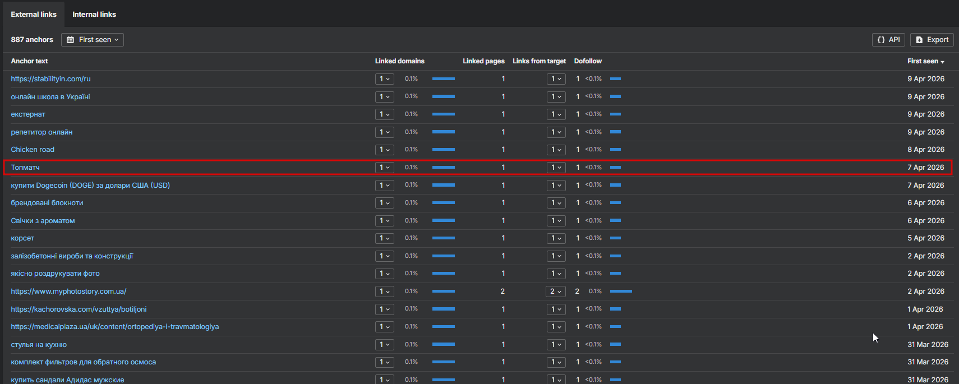
Task: Click the calendar icon in First seen filter
Action: tap(71, 40)
